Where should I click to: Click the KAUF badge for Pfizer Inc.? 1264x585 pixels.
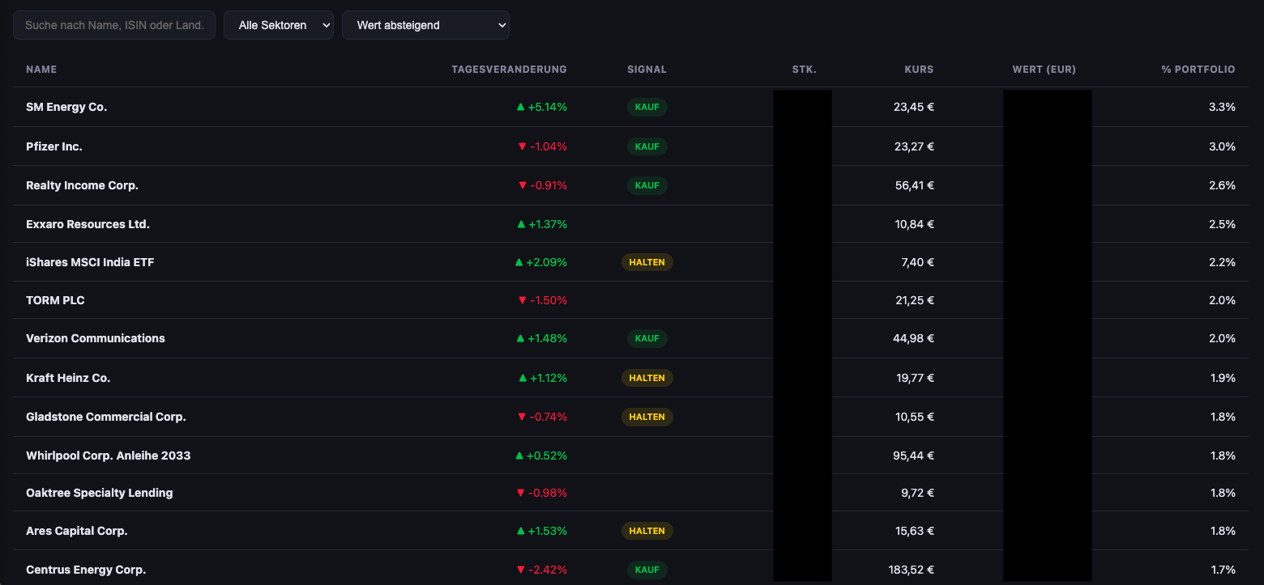[647, 146]
